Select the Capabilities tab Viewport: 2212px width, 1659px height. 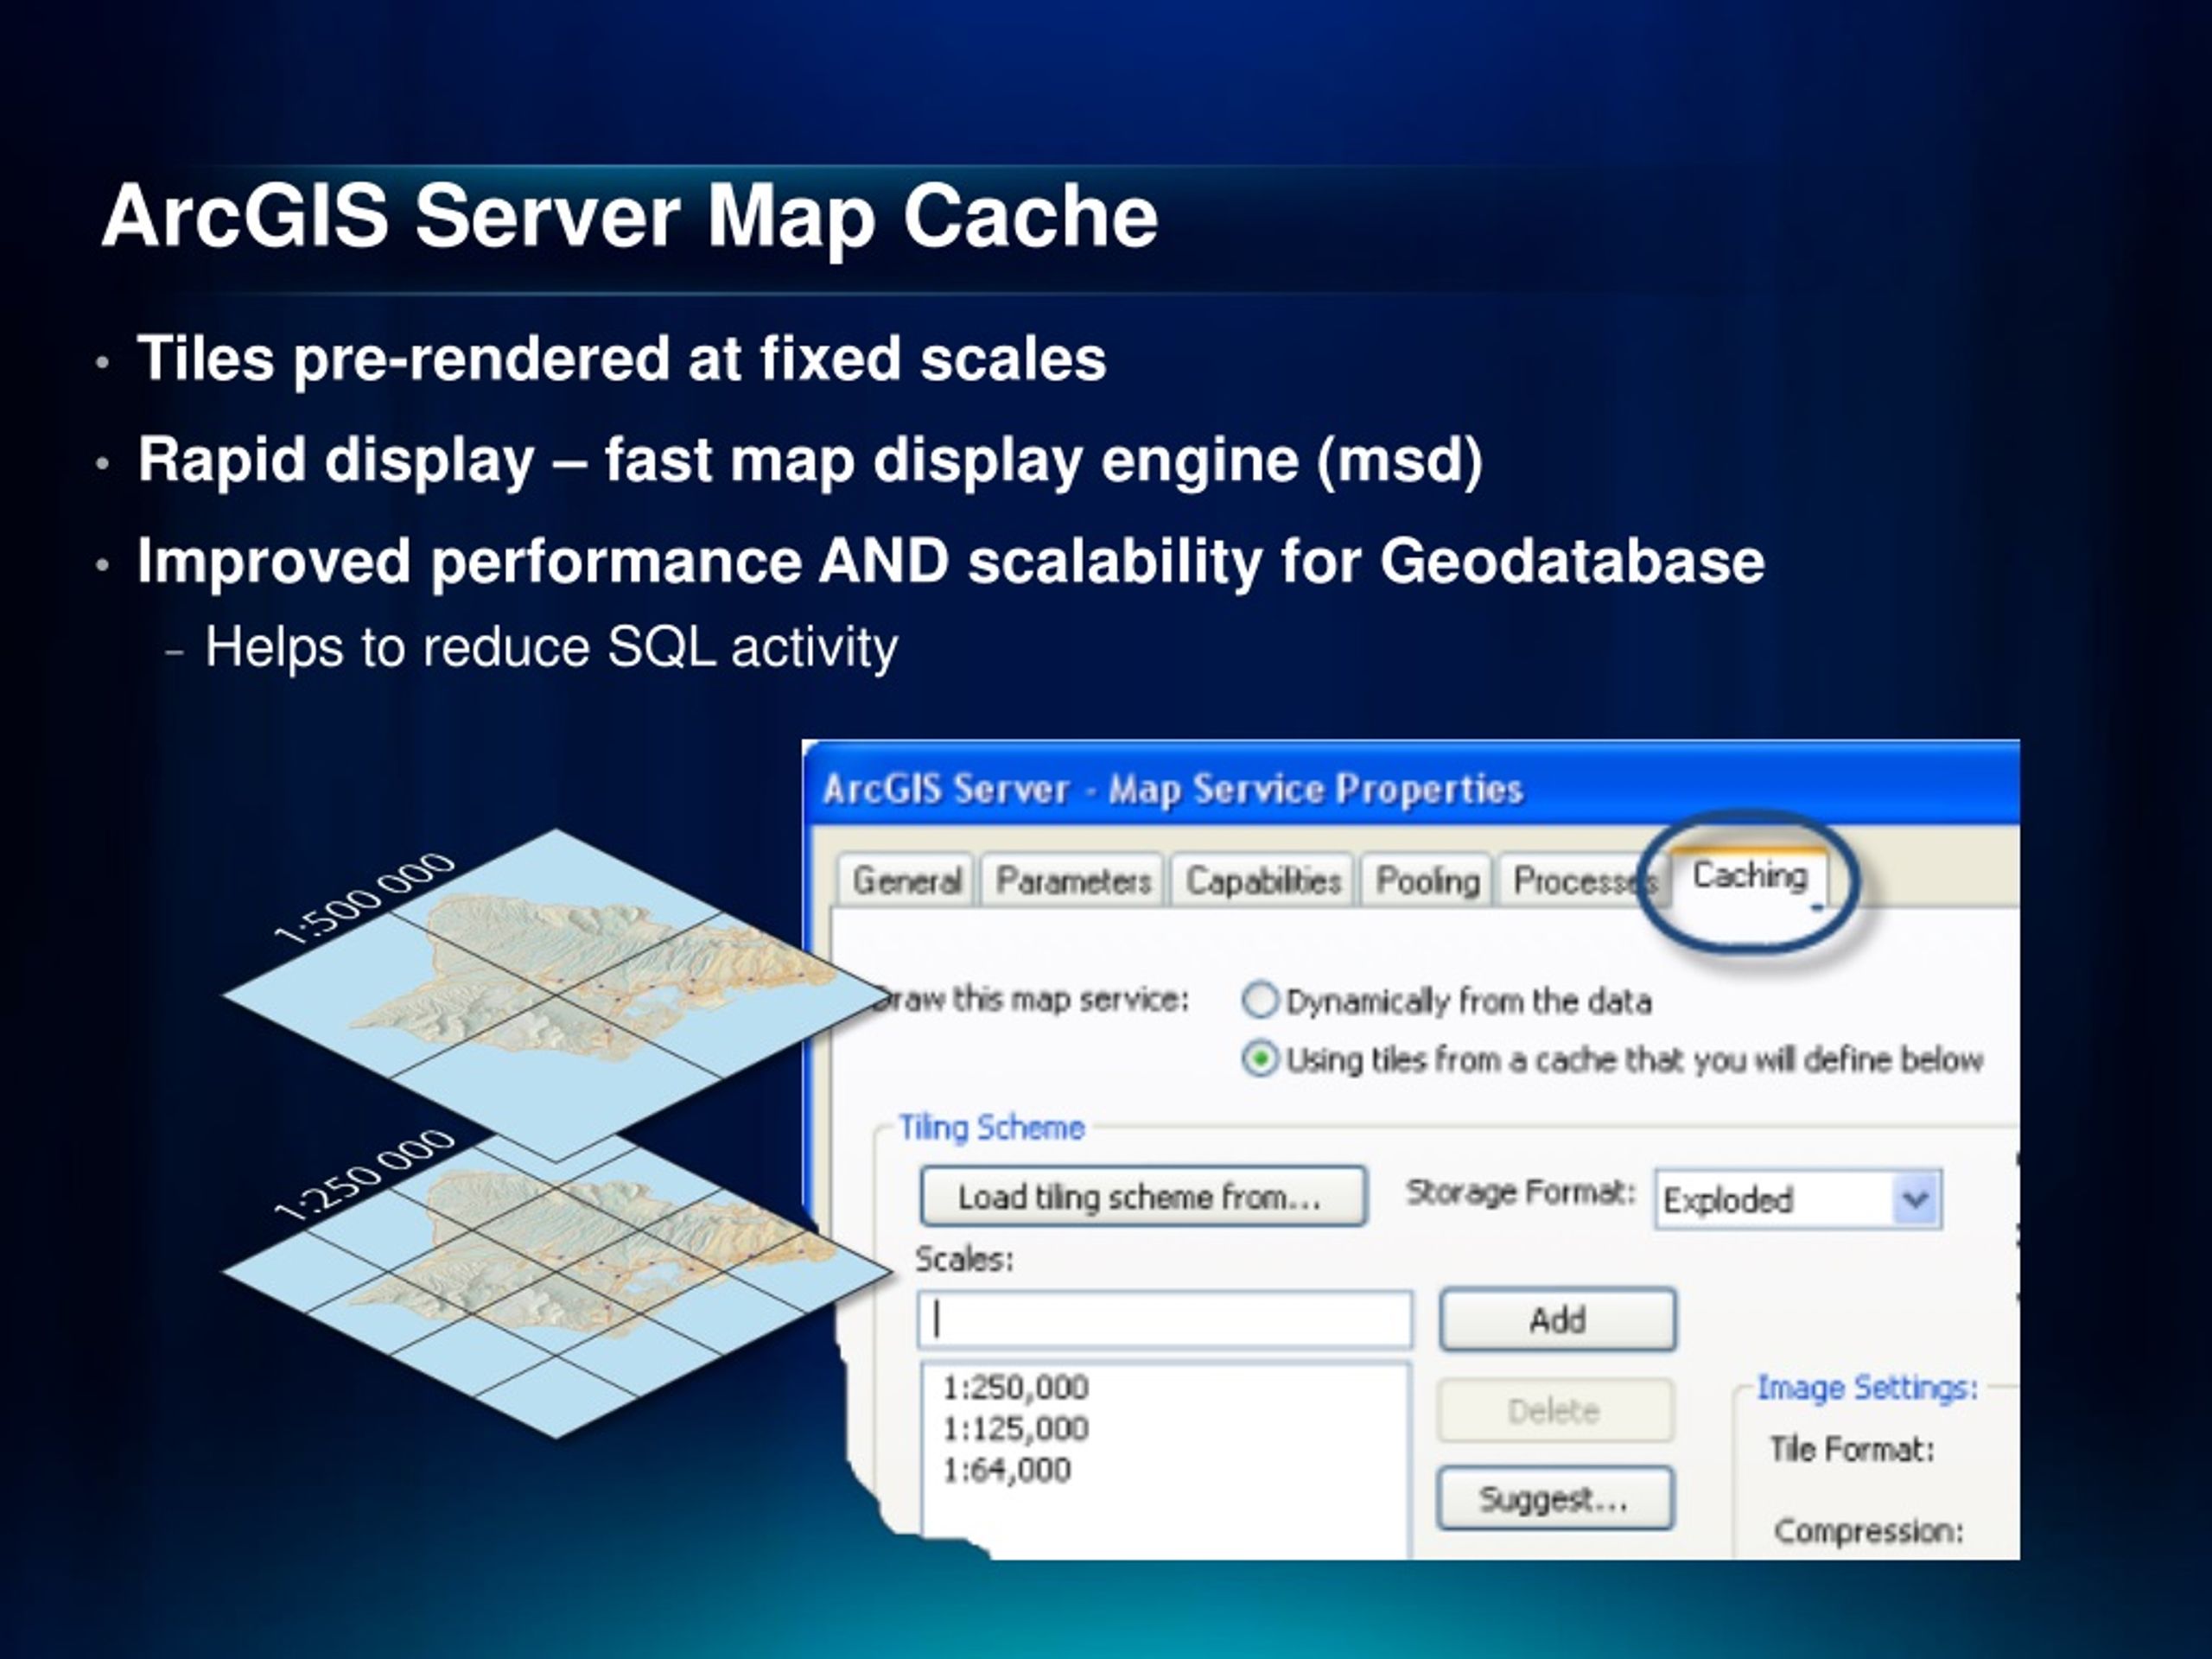[x=1262, y=881]
